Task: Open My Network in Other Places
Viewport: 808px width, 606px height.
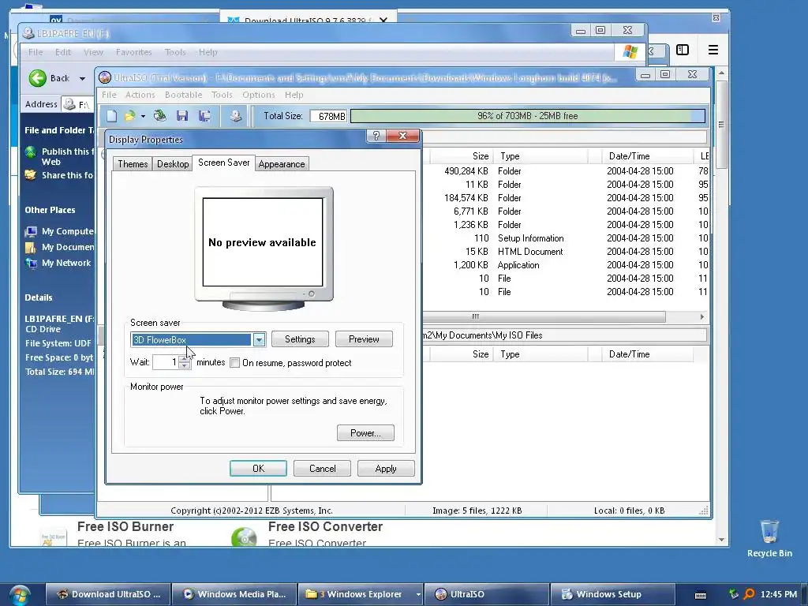Action: (x=66, y=263)
